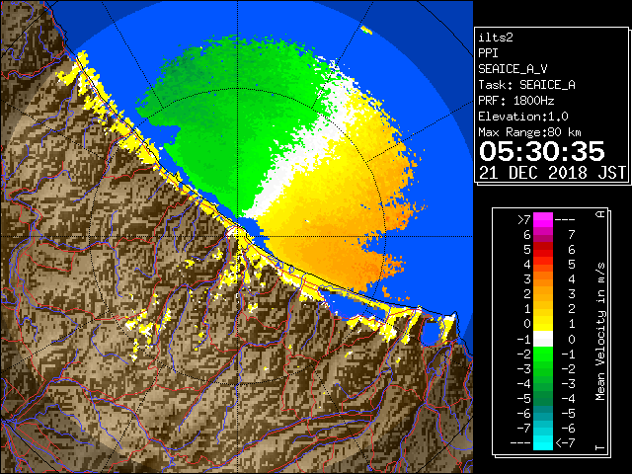Viewport: 632px width, 474px height.
Task: Click the "<-7" legend label
Action: [x=565, y=443]
